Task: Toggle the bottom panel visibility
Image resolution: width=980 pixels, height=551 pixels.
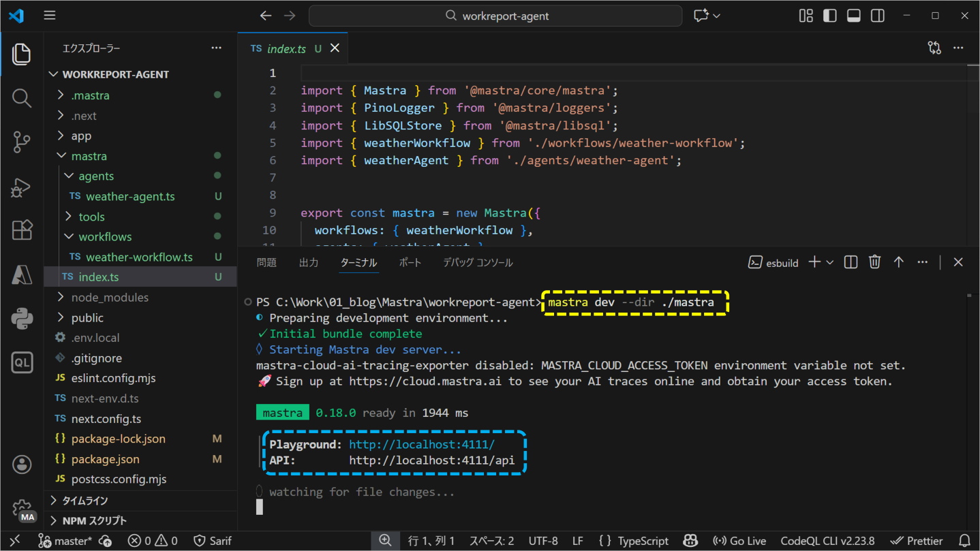Action: [x=853, y=15]
